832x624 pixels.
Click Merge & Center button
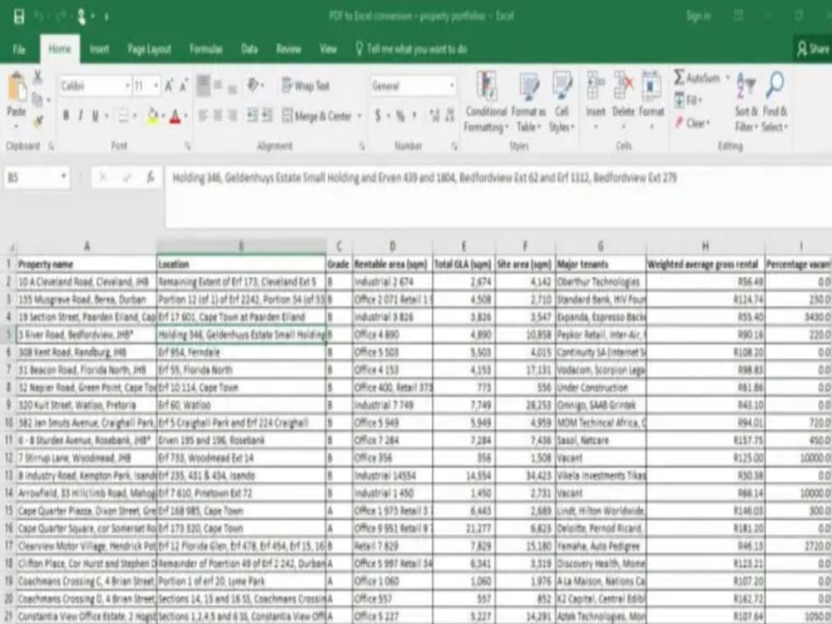[317, 116]
